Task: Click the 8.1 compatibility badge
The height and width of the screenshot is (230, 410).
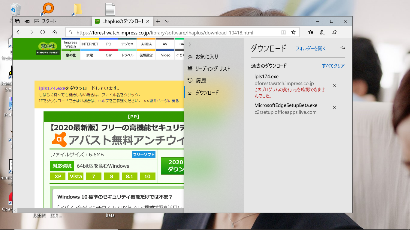Action: (x=129, y=176)
